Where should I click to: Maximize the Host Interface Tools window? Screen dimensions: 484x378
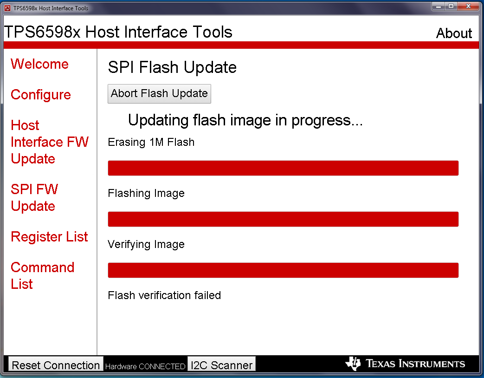click(451, 7)
